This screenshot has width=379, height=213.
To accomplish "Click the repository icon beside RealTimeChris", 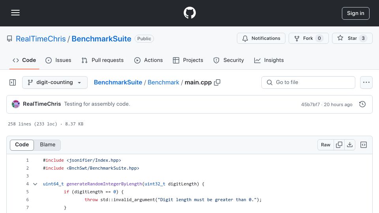I will [9, 39].
